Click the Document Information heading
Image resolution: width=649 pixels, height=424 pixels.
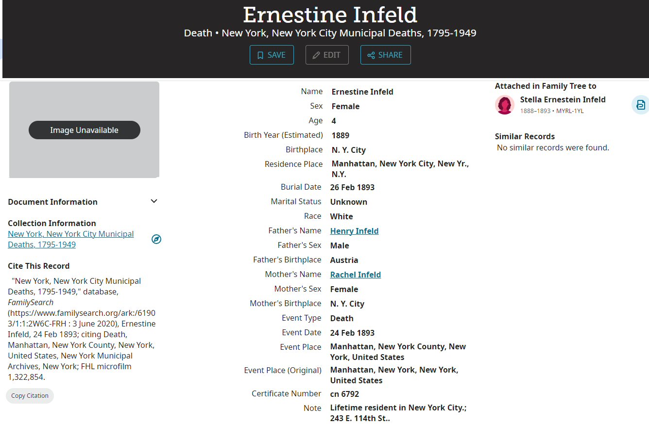click(x=52, y=202)
